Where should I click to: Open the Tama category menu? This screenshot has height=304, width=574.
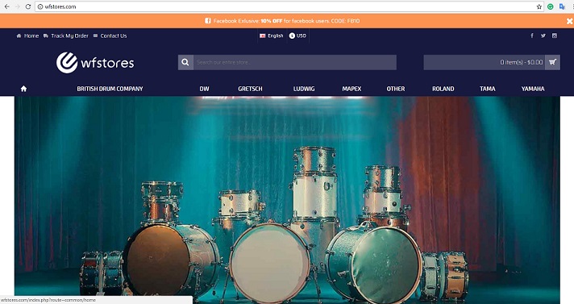pyautogui.click(x=488, y=89)
